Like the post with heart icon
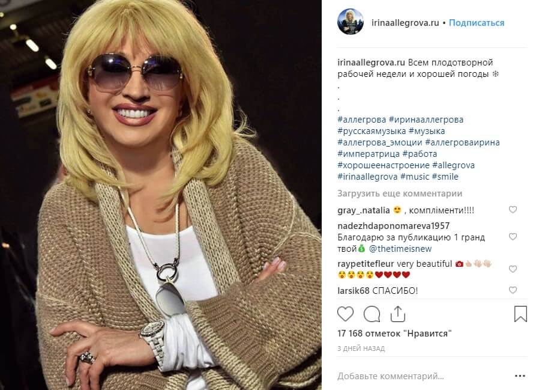 345,314
